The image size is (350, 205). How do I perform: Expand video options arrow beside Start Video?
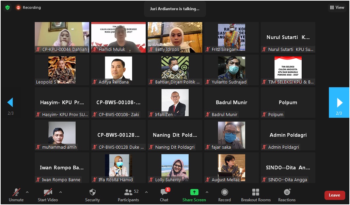[61, 192]
